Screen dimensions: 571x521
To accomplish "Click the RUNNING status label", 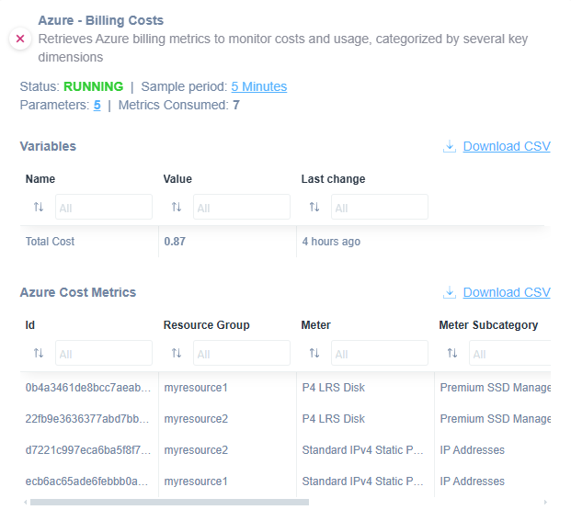I will tap(94, 86).
